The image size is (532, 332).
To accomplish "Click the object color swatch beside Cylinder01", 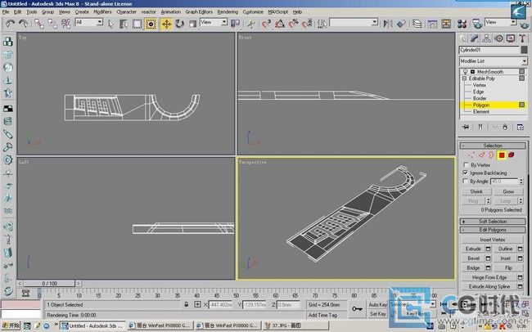I will click(524, 50).
